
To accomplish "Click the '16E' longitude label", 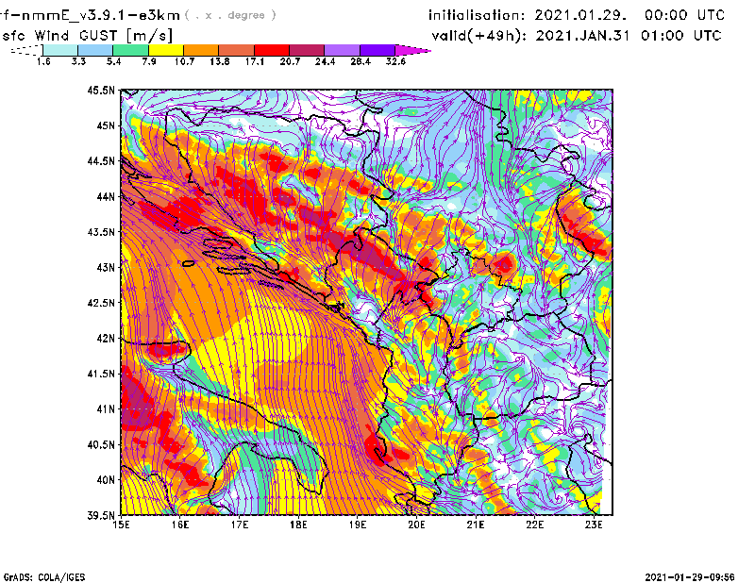I will [x=180, y=525].
